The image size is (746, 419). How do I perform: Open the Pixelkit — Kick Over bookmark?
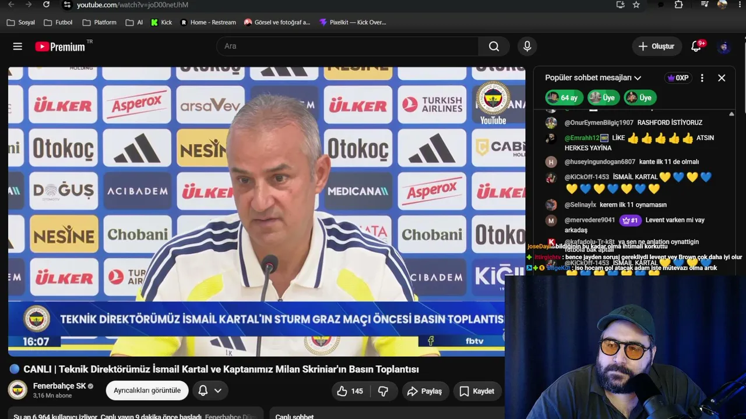(x=353, y=22)
